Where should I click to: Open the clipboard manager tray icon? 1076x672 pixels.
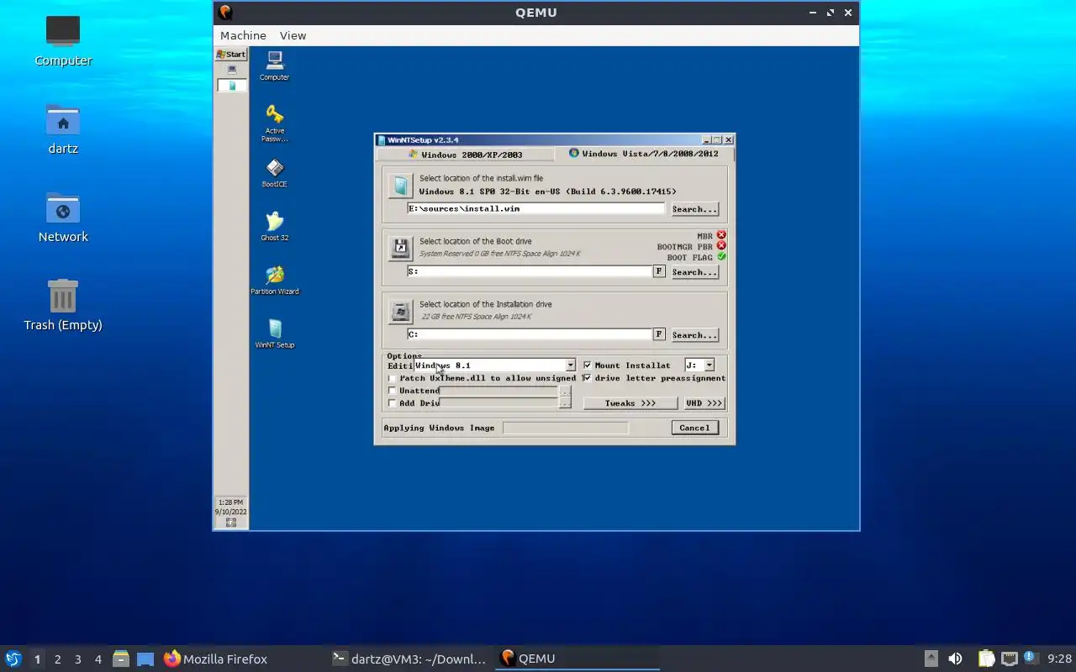tap(986, 659)
